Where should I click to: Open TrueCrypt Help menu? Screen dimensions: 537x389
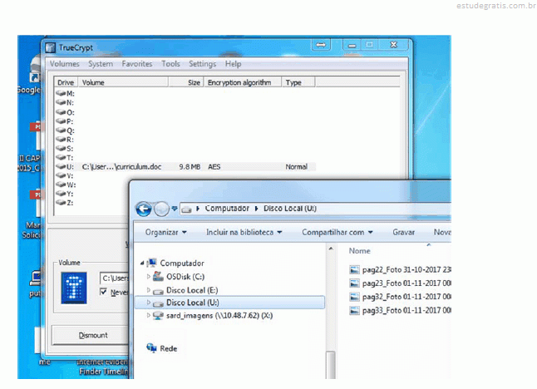click(233, 64)
